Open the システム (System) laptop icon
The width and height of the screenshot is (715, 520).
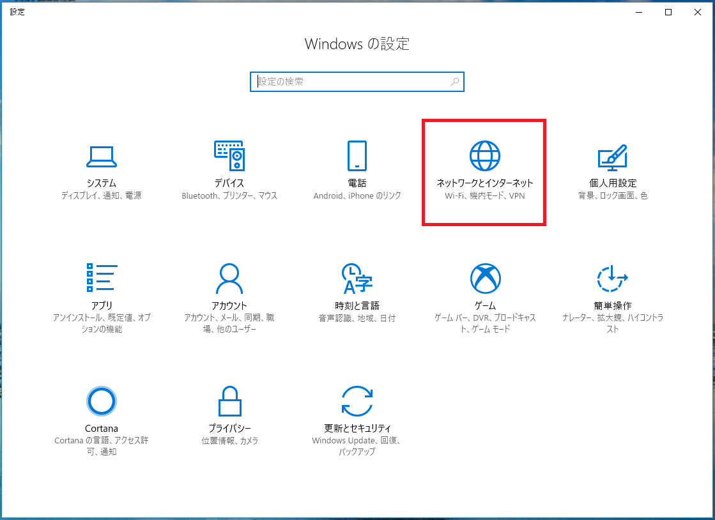click(x=101, y=155)
